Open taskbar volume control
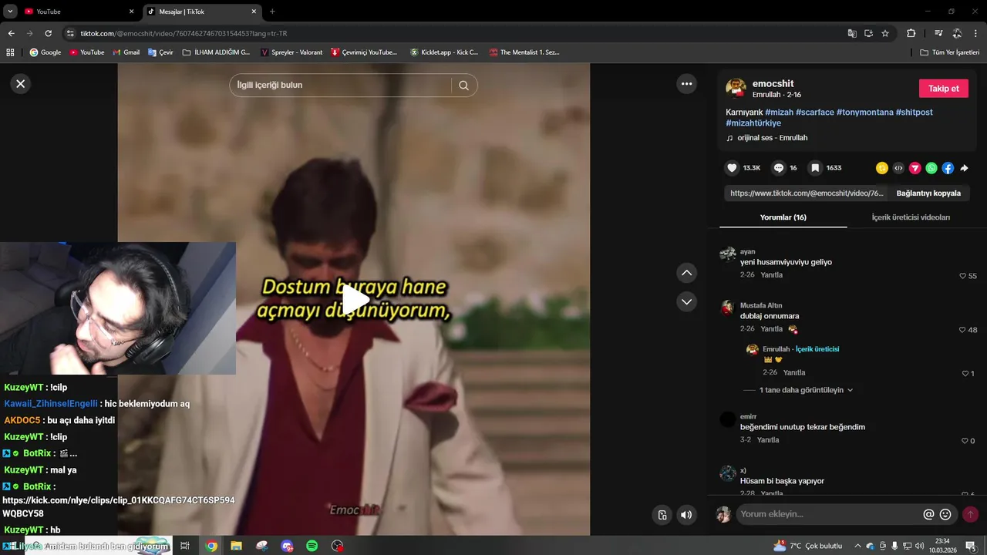The height and width of the screenshot is (555, 987). (x=919, y=546)
